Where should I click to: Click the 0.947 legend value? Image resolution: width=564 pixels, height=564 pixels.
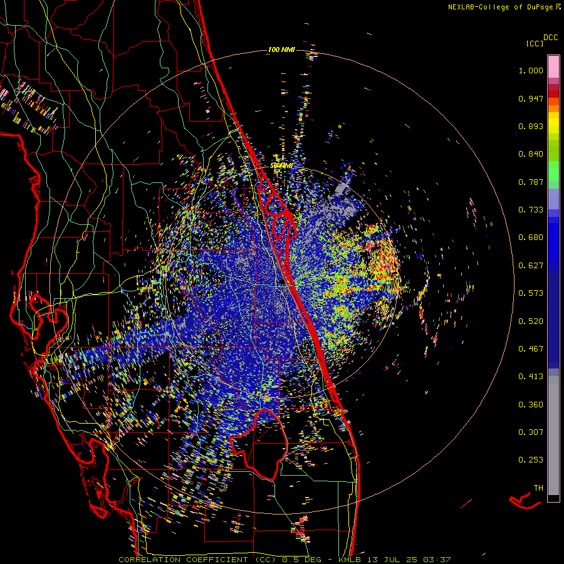pyautogui.click(x=531, y=98)
